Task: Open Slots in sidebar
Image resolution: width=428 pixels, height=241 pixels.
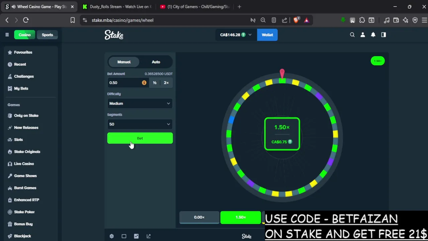Action: click(18, 140)
